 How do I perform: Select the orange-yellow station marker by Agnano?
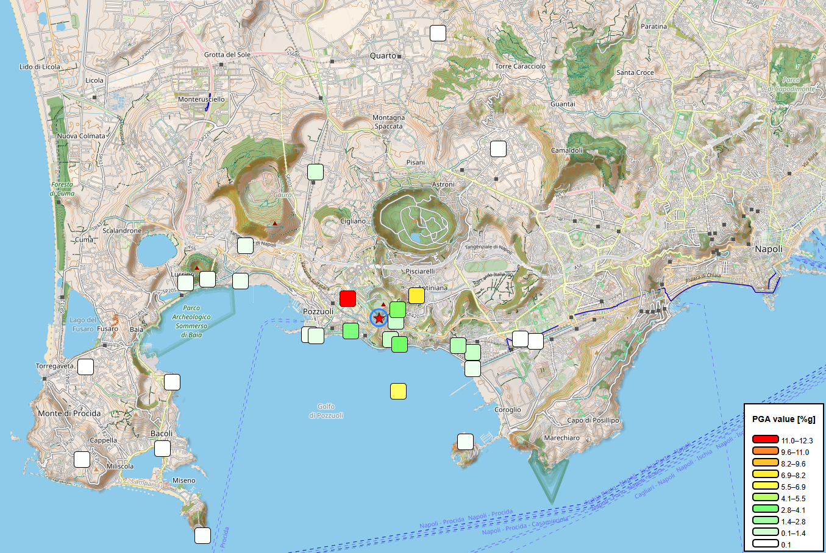(x=417, y=295)
